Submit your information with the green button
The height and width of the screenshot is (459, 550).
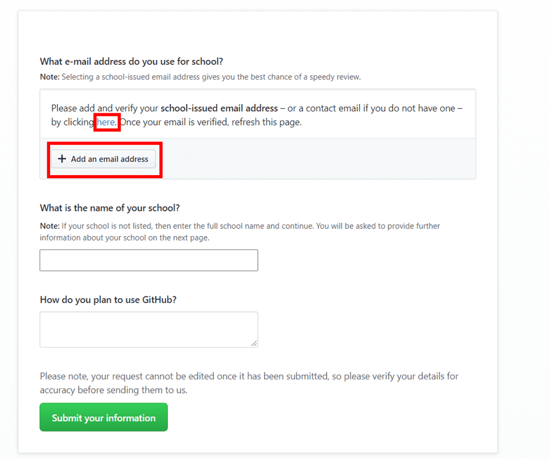104,417
